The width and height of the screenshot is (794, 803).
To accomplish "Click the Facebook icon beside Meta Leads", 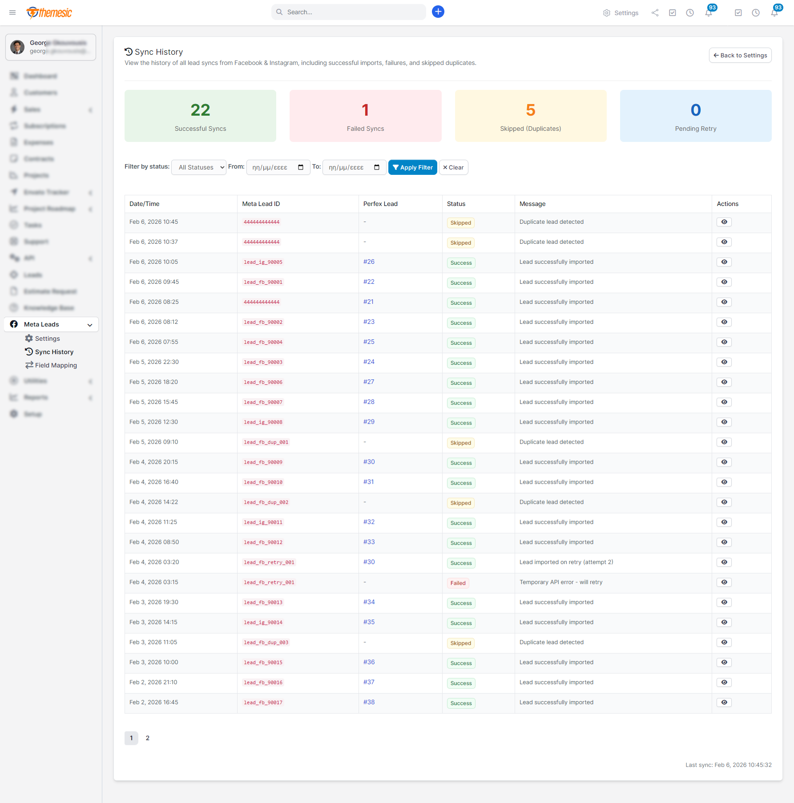I will [x=14, y=324].
